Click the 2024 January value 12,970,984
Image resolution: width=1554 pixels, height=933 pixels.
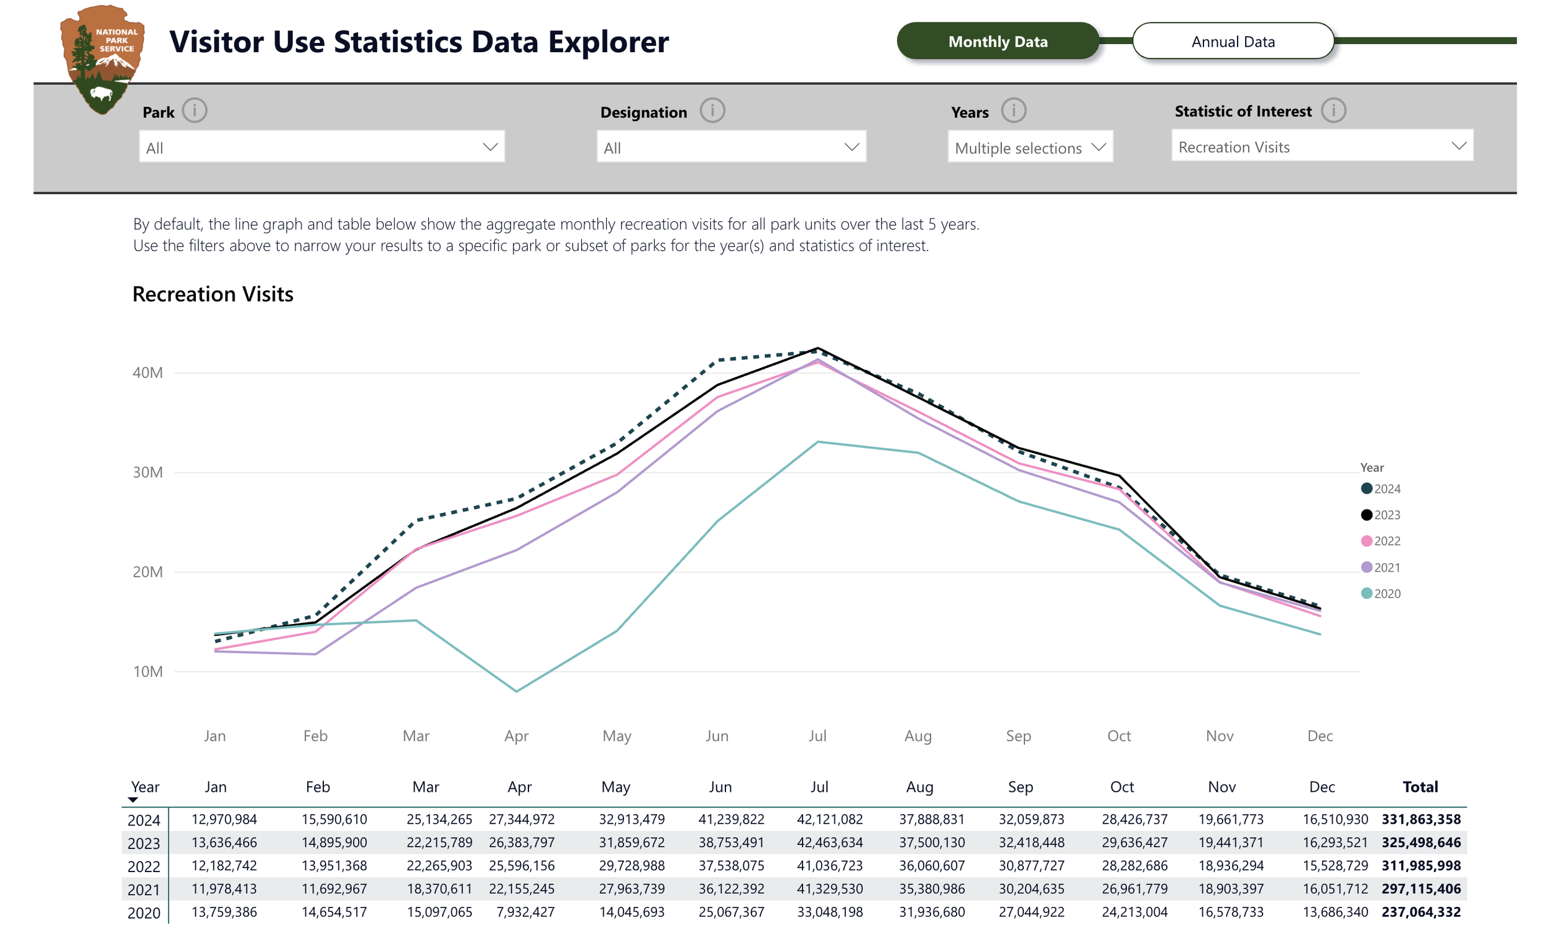click(x=224, y=819)
